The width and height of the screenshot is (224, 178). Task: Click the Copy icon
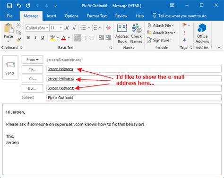(18, 33)
